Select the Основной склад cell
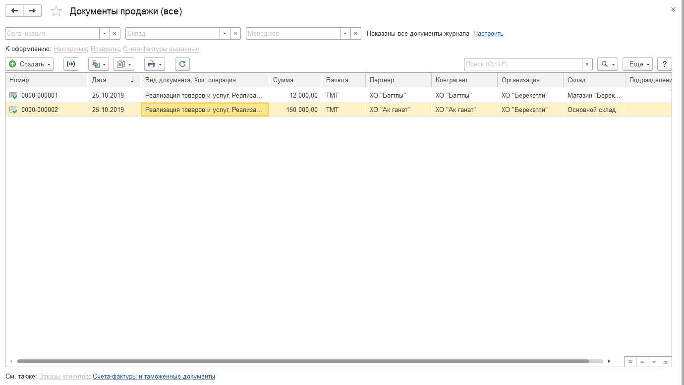The image size is (684, 385). [x=594, y=110]
